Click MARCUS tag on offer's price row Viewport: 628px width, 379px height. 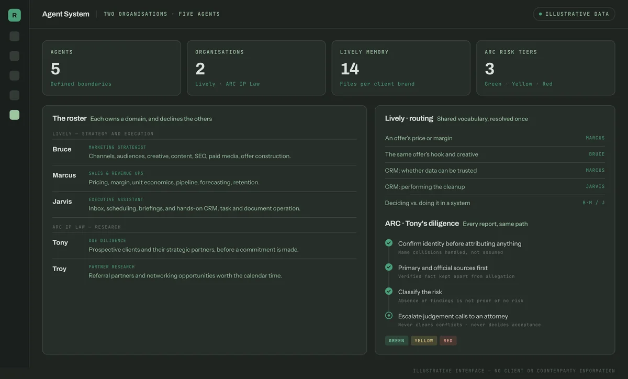(596, 138)
